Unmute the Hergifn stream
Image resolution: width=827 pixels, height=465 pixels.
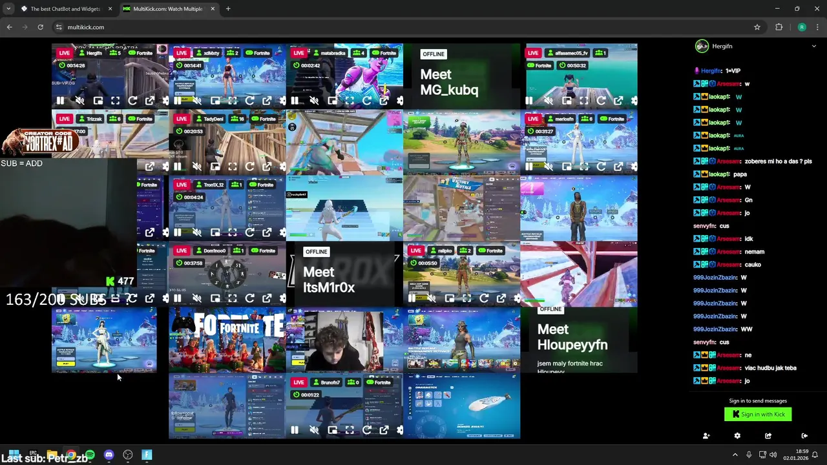(x=79, y=101)
